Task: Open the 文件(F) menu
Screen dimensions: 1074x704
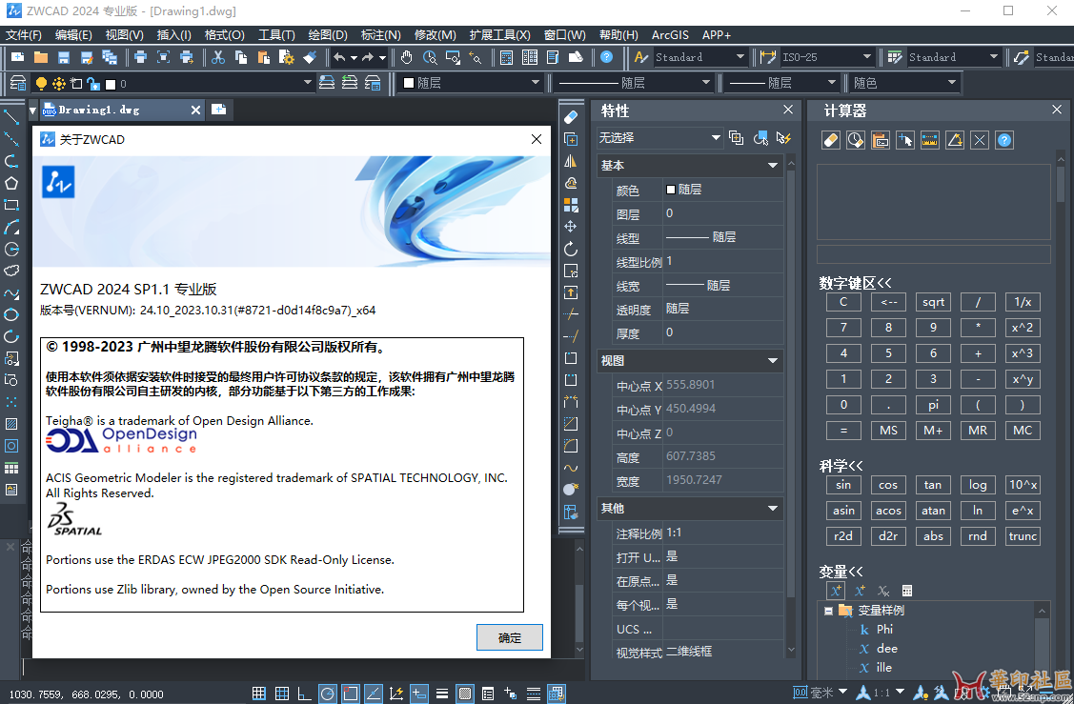Action: pos(23,35)
